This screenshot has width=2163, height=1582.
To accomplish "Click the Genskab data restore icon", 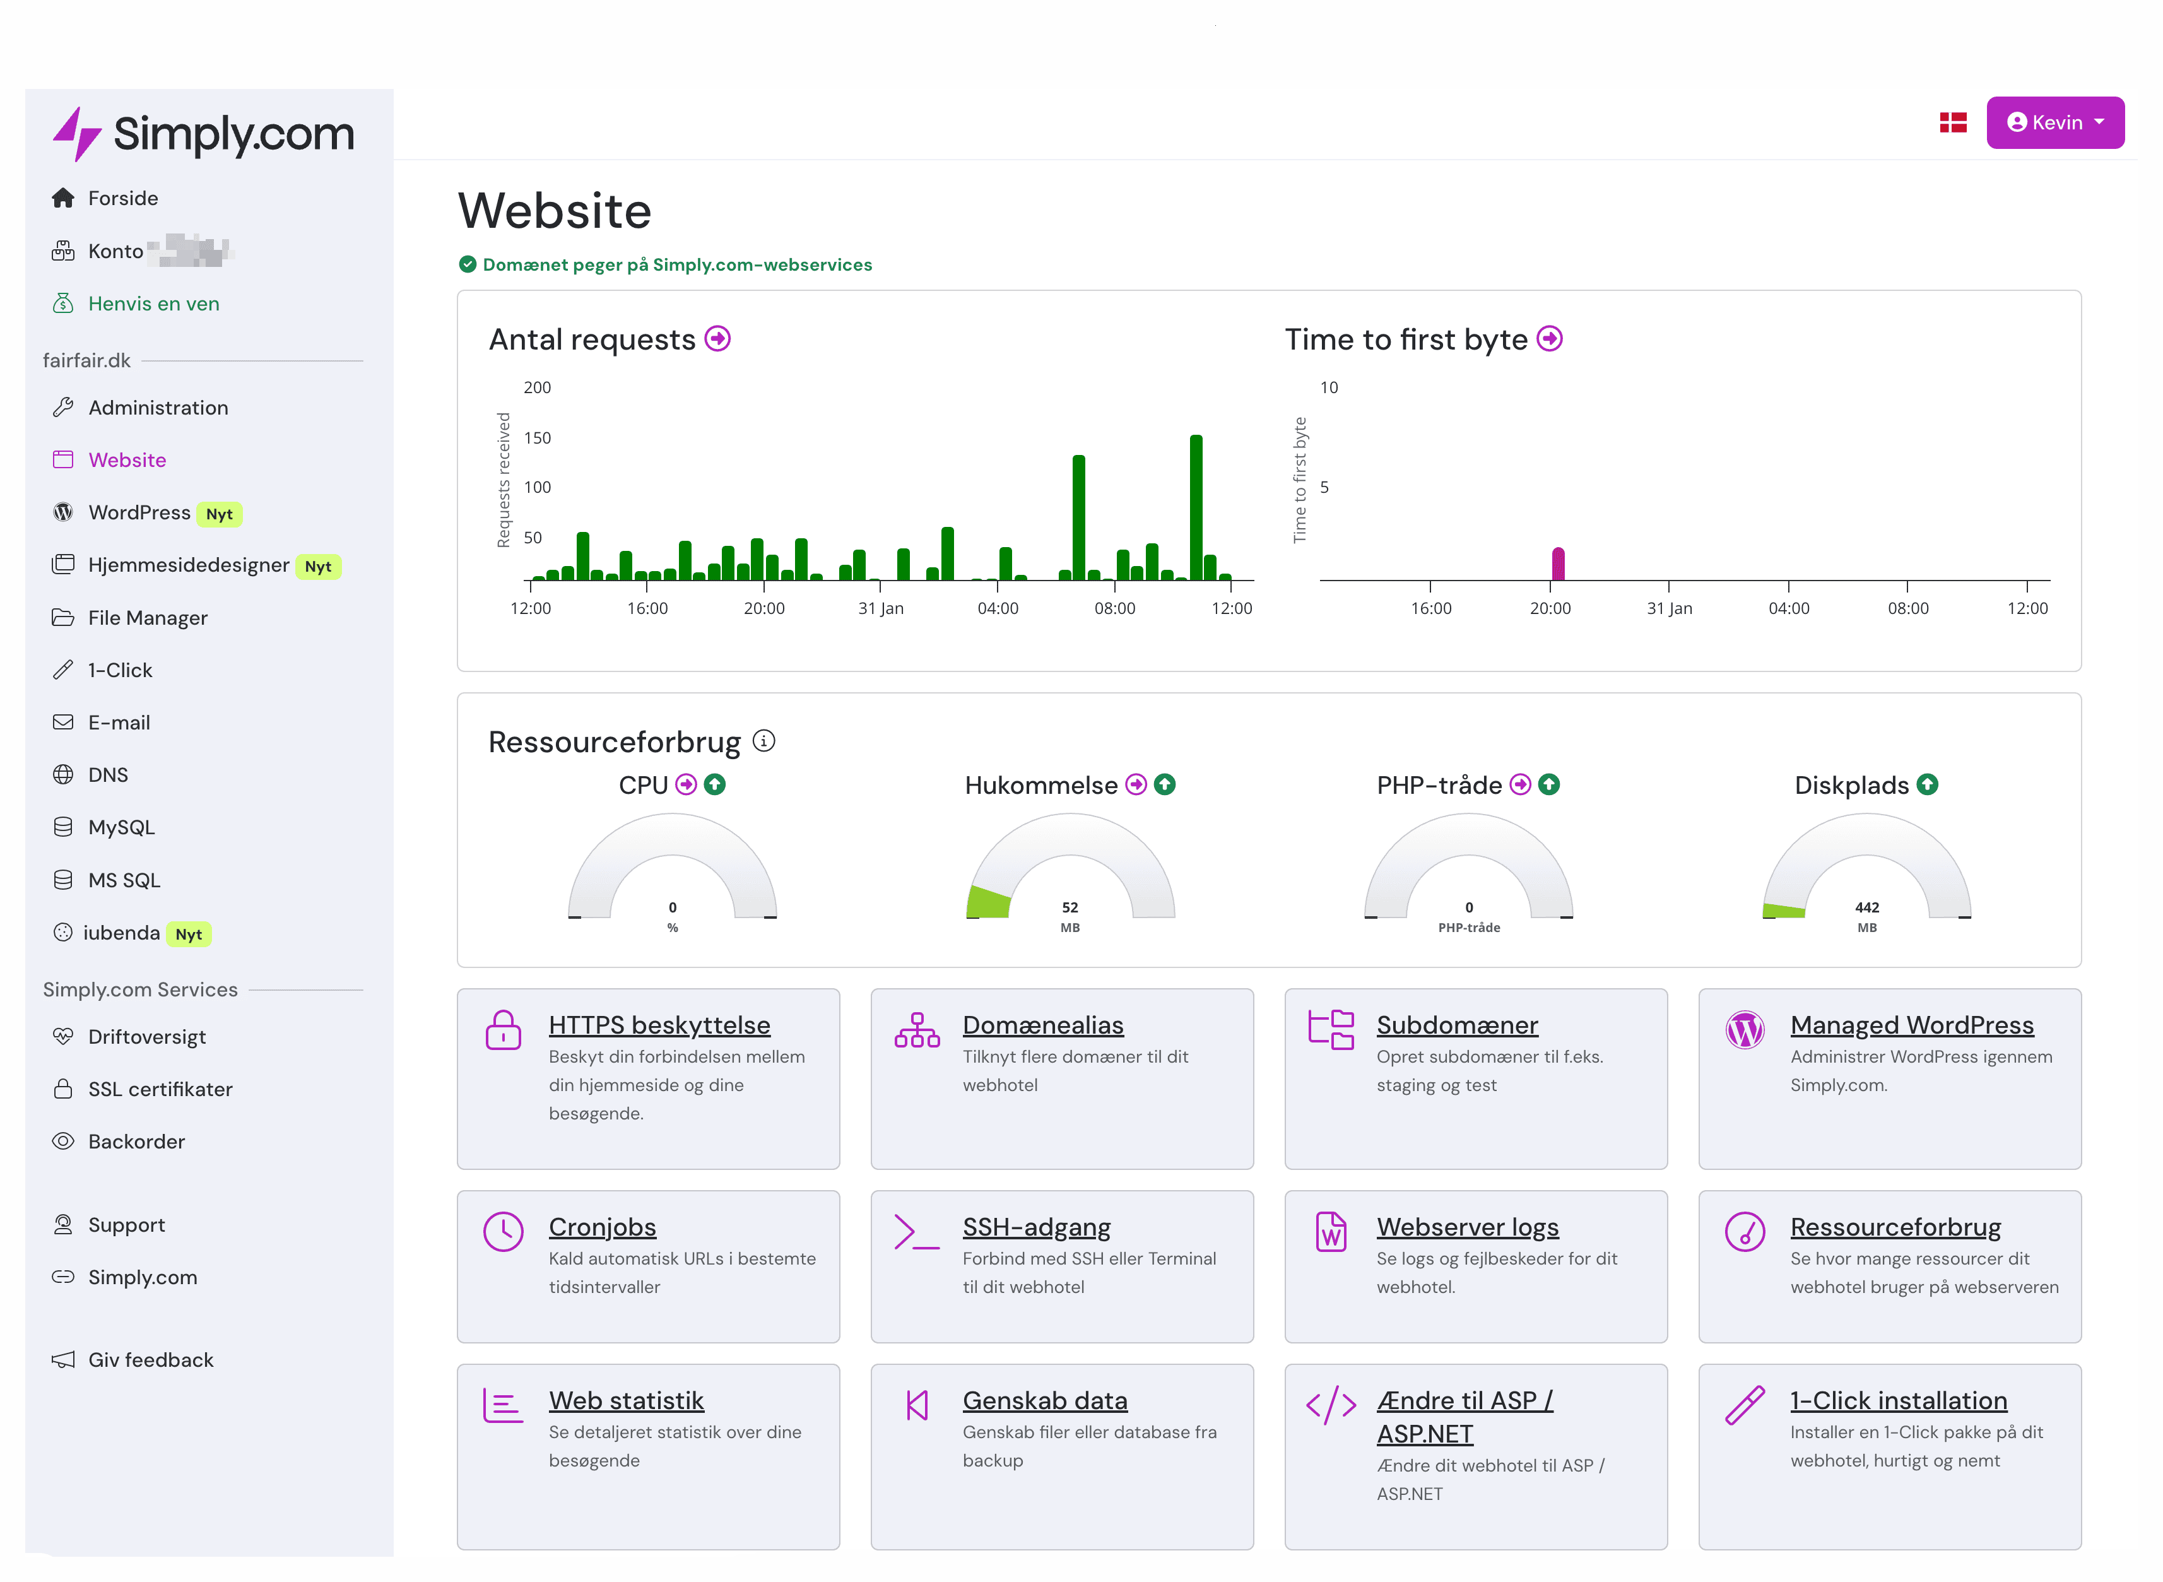I will click(916, 1406).
